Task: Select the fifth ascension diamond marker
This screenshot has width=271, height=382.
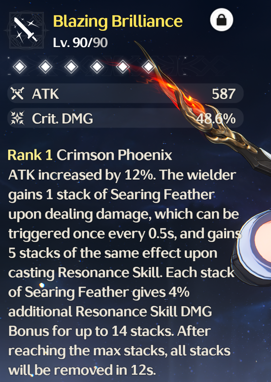Action: (123, 67)
